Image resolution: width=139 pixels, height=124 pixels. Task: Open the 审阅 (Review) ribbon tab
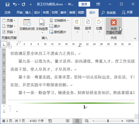point(72,12)
